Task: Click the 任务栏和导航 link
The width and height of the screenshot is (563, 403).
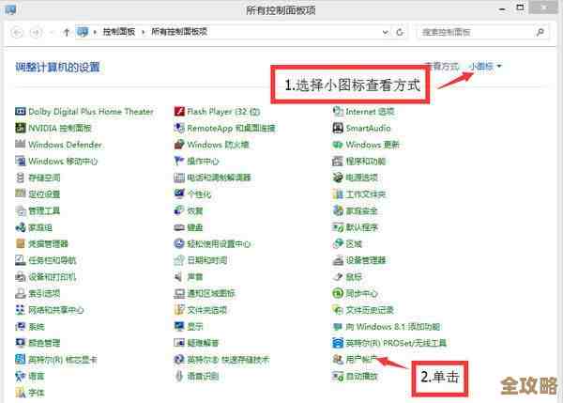Action: tap(53, 260)
